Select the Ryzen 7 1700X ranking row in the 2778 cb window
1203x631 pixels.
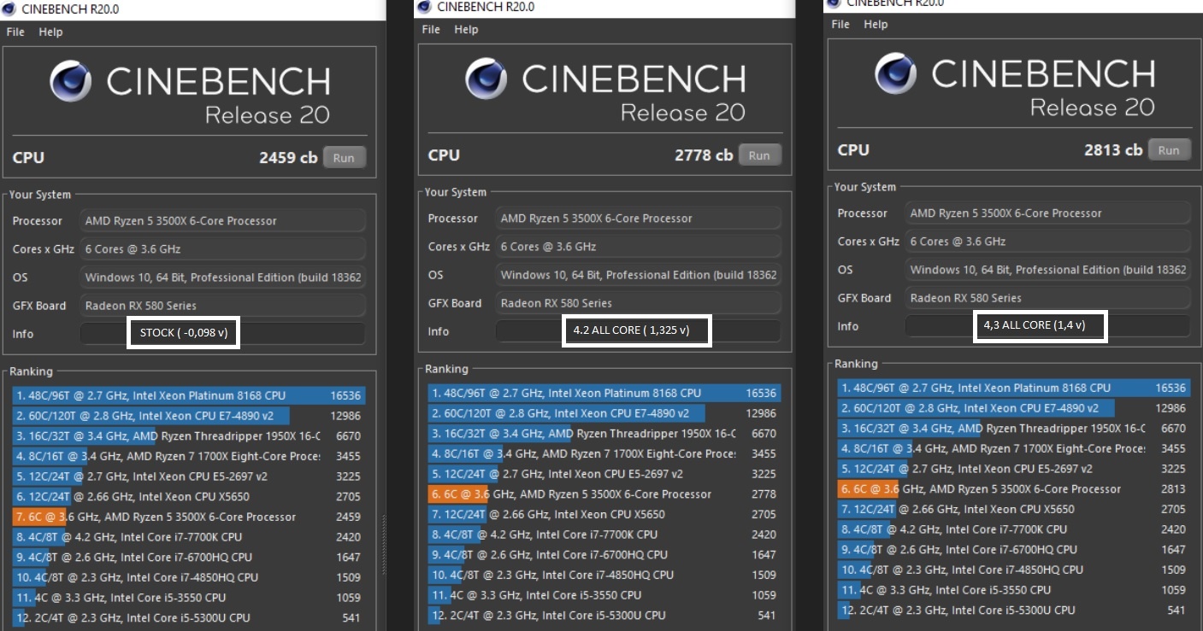(x=604, y=453)
